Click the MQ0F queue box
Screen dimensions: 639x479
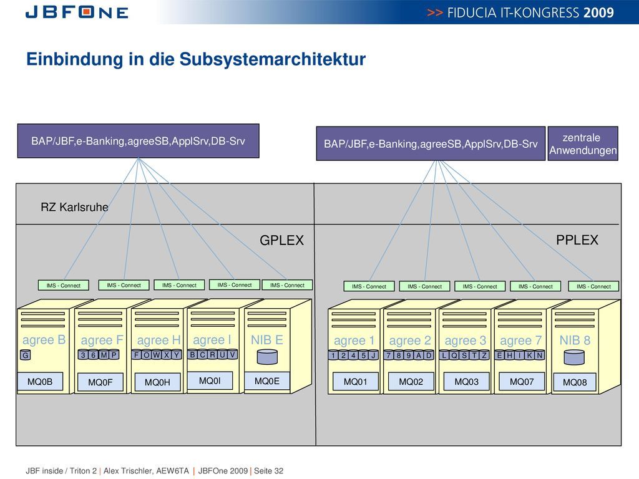[x=100, y=382]
